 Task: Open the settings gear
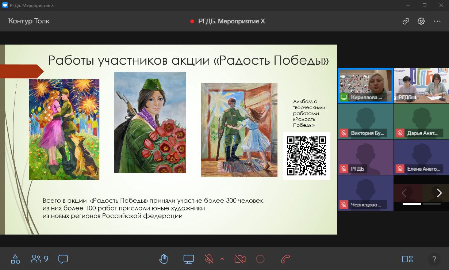[421, 21]
